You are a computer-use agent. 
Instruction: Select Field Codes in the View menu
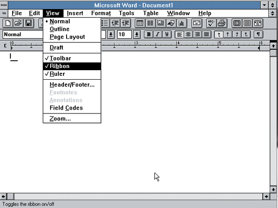pos(72,108)
